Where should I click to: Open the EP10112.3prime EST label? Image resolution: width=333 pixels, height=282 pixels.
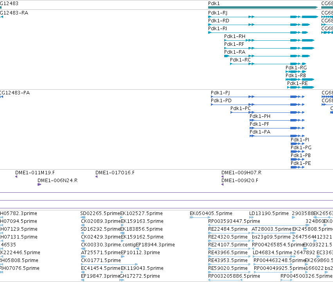pyautogui.click(x=140, y=253)
